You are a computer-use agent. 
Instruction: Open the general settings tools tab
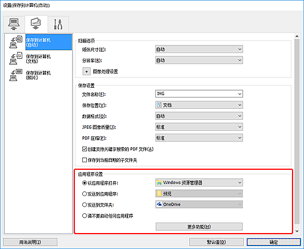(58, 24)
